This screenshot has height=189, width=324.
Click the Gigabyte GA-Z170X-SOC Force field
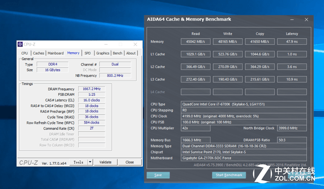click(x=244, y=158)
